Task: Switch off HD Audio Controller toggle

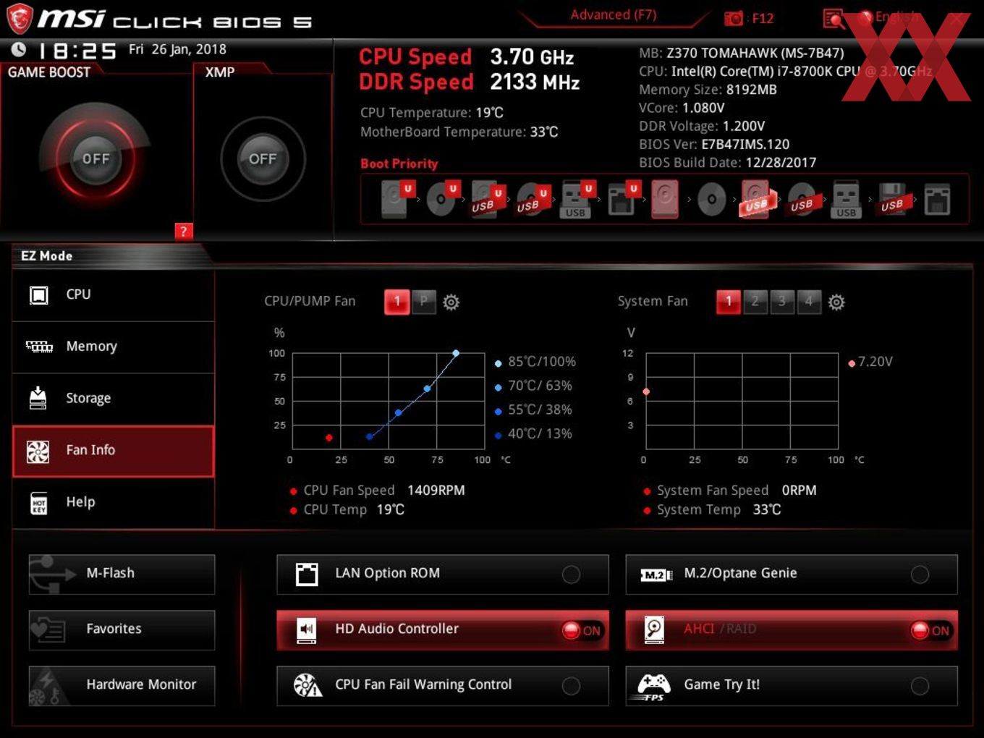Action: [582, 630]
